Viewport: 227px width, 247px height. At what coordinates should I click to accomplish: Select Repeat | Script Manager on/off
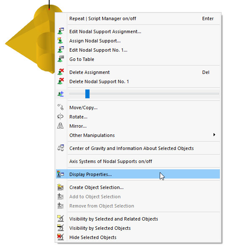coord(138,18)
